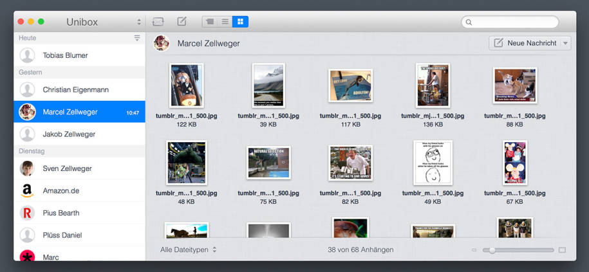Screen dimensions: 589x272
Task: Select the 117 KB attachment thumbnail
Action: coord(350,86)
